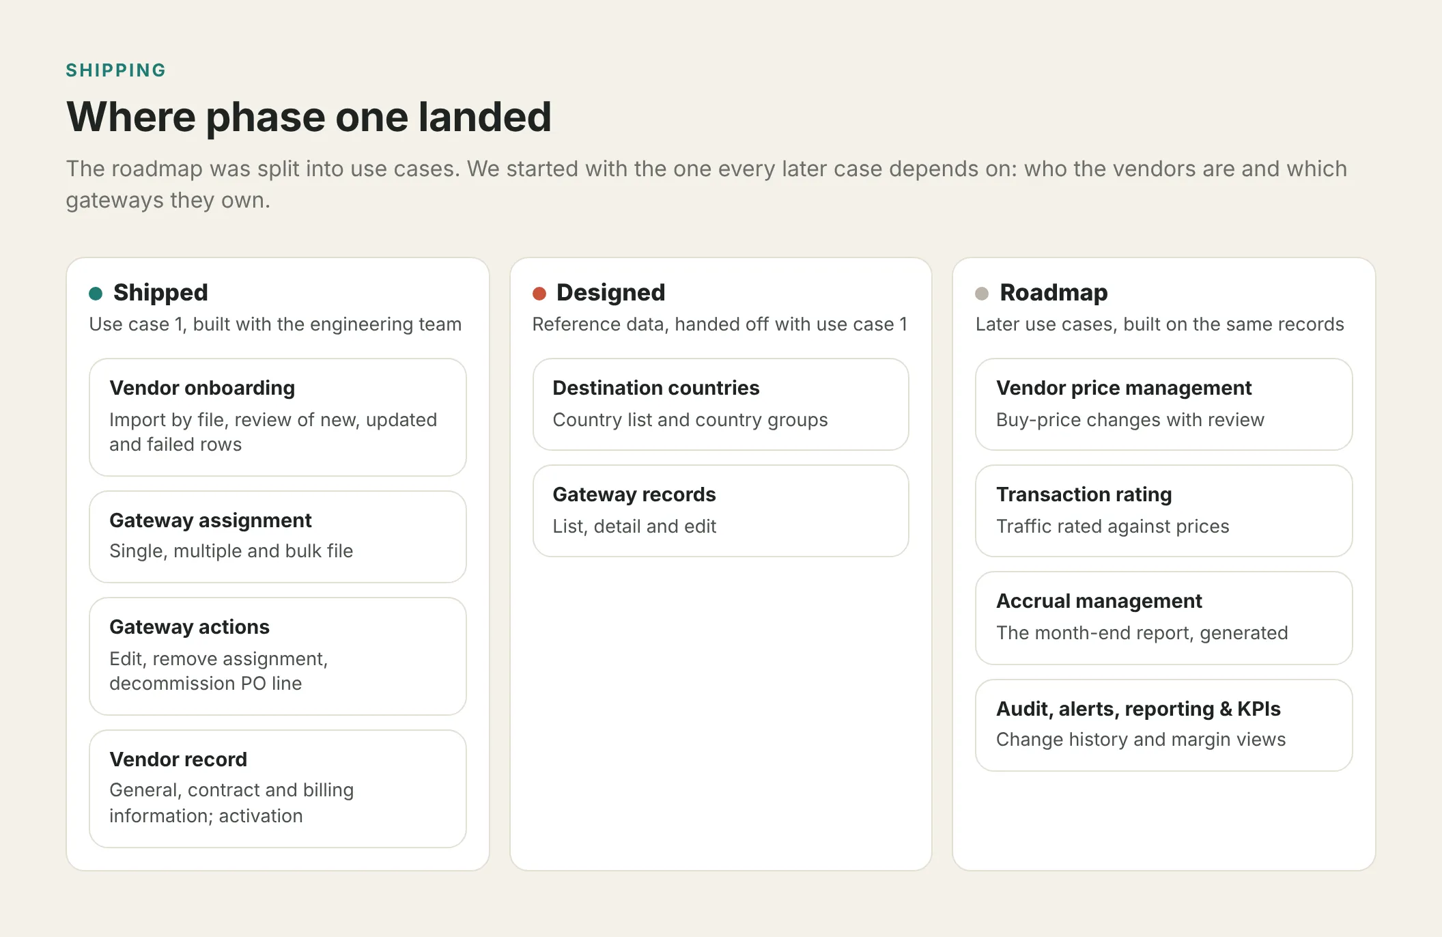
Task: Click 'Later use cases, built on the same records'
Action: click(1159, 324)
